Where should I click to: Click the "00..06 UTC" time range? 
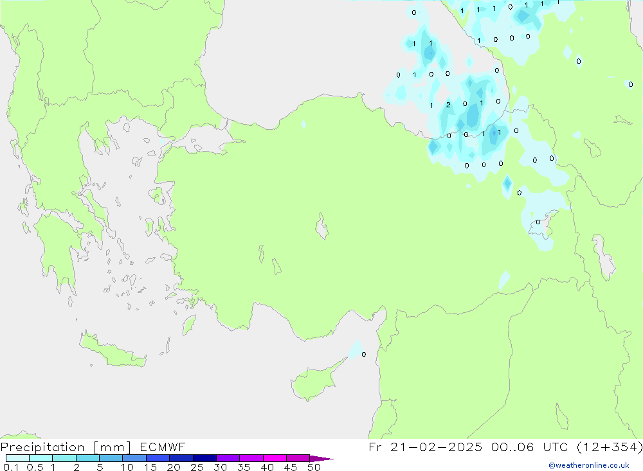pos(529,447)
